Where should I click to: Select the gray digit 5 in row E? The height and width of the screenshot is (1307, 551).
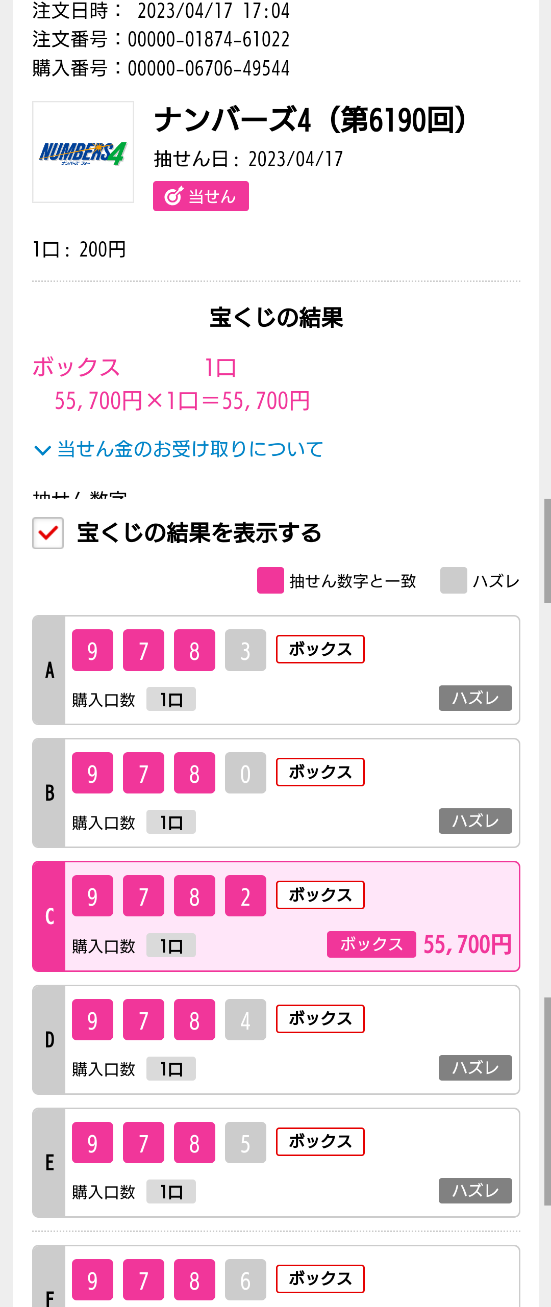(x=245, y=1143)
